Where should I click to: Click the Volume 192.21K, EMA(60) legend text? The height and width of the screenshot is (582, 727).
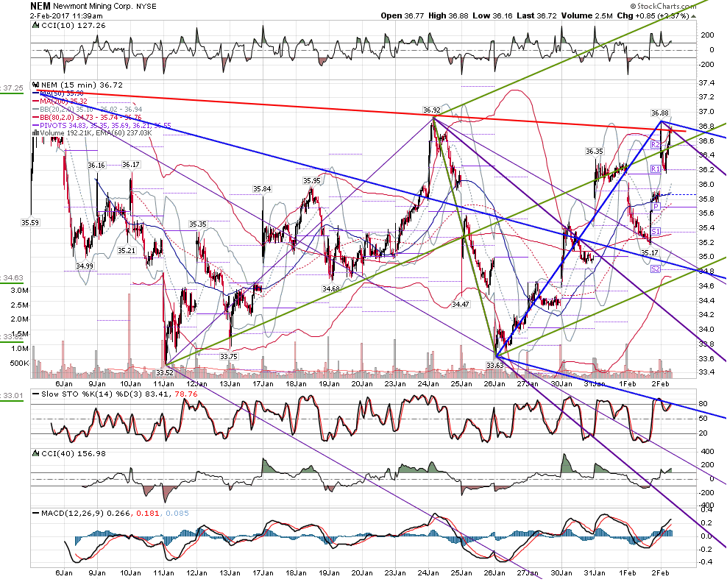pos(96,133)
